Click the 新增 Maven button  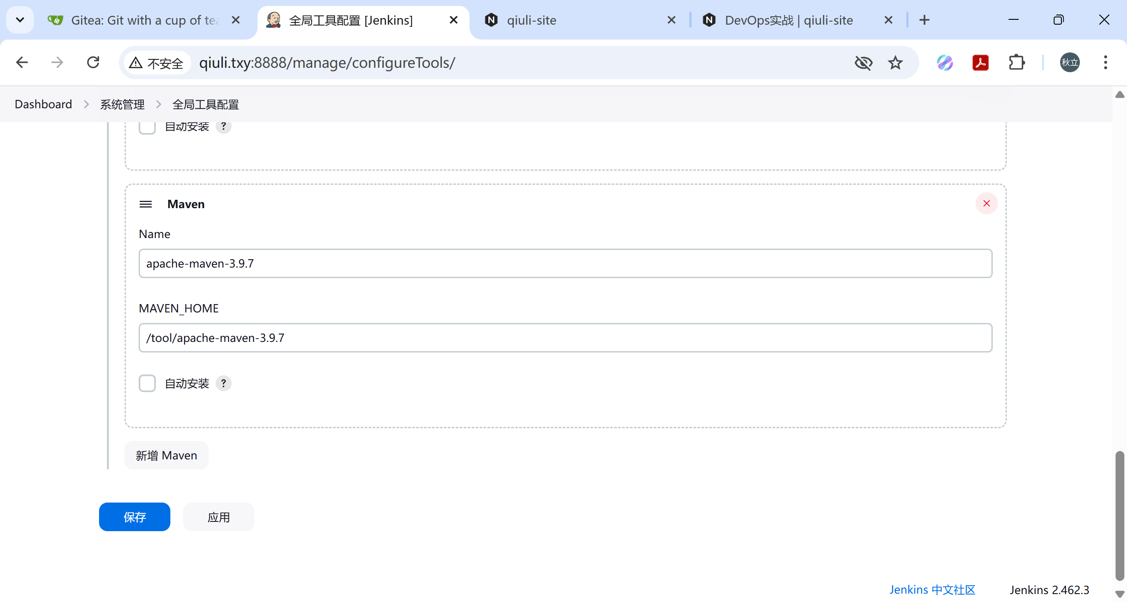pos(166,455)
